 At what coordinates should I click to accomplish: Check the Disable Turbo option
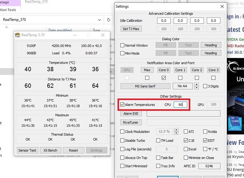pos(122,140)
